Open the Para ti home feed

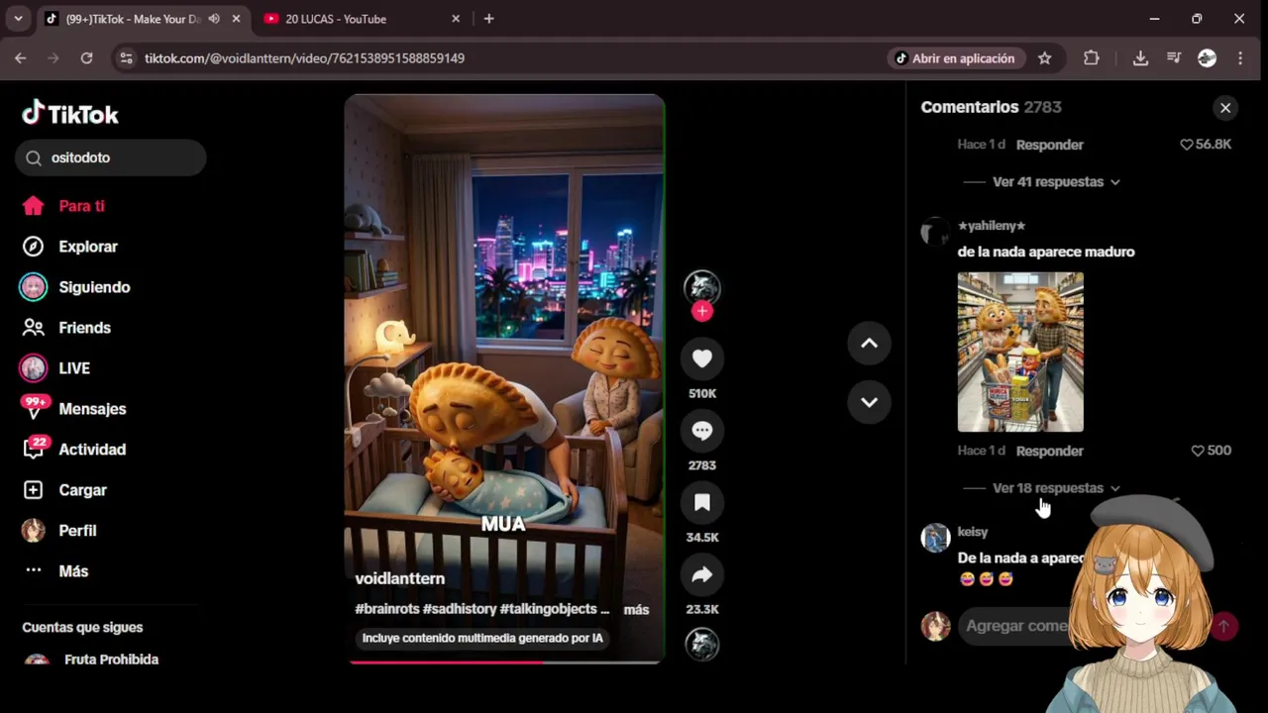(63, 206)
